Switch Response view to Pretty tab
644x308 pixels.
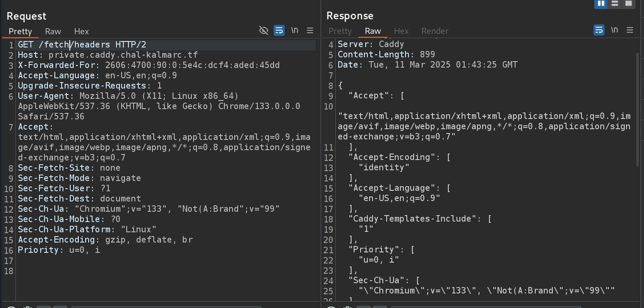(340, 31)
